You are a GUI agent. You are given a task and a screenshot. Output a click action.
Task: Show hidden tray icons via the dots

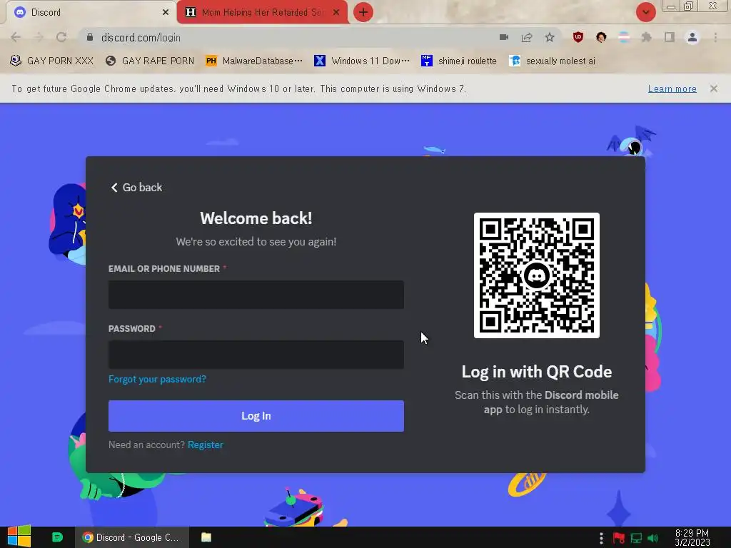(601, 538)
